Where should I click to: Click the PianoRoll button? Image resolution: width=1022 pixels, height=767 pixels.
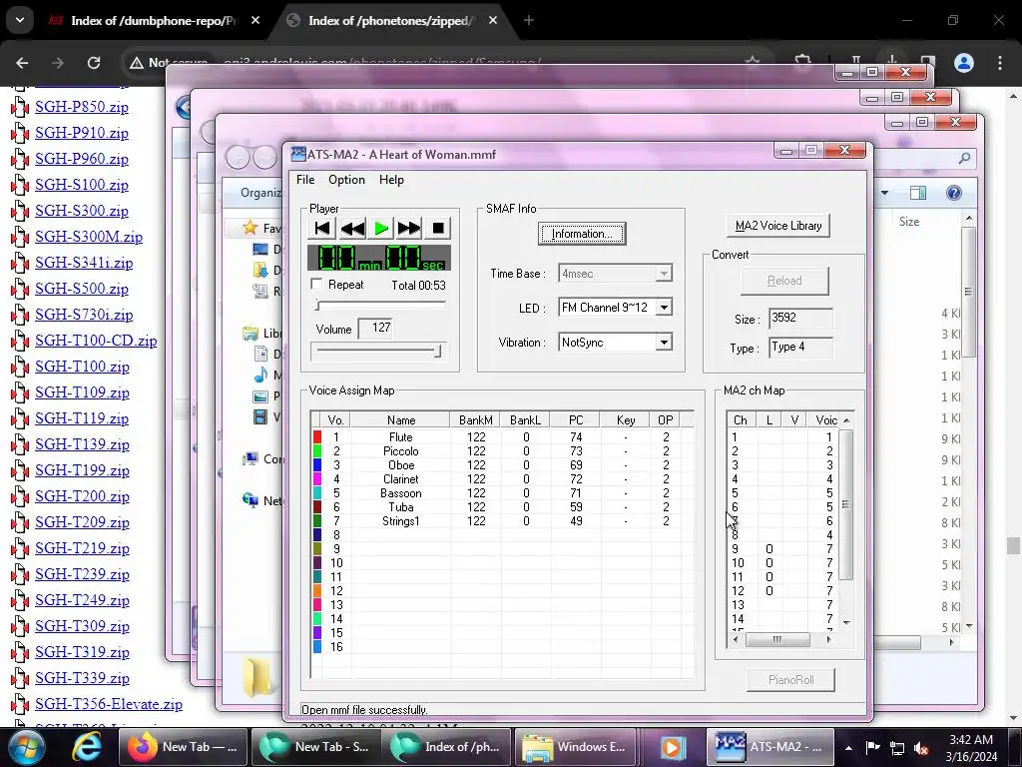click(790, 679)
